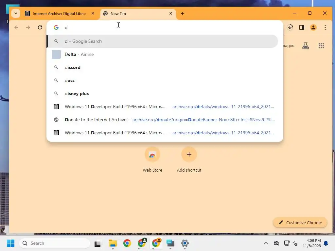Switch to the Internet Archive tab
The height and width of the screenshot is (251, 335).
(60, 14)
